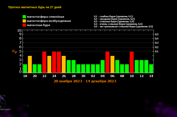Click the G1 label on right axis
The image size is (177, 117).
pyautogui.click(x=157, y=51)
